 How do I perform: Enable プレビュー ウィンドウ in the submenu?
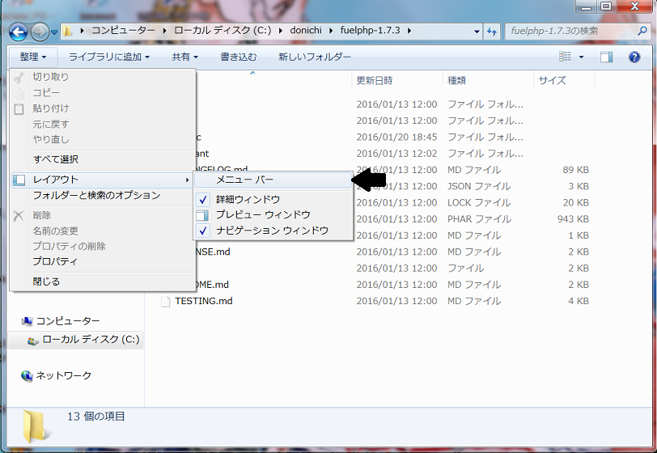coord(273,215)
